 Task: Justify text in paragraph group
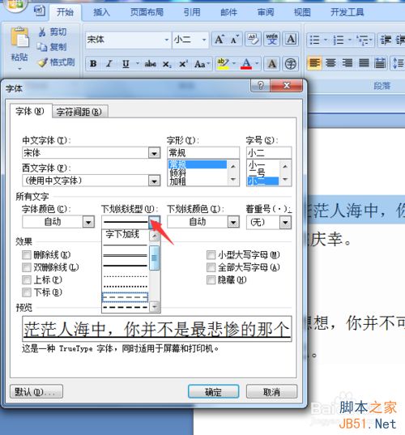(364, 63)
